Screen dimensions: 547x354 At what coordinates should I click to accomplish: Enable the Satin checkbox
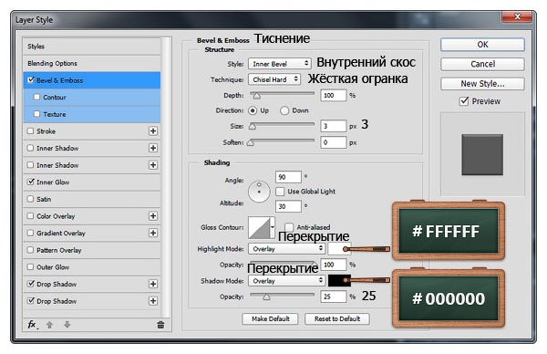[x=31, y=199]
